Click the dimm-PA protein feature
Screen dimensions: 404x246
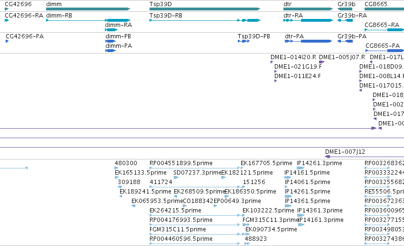click(x=111, y=51)
